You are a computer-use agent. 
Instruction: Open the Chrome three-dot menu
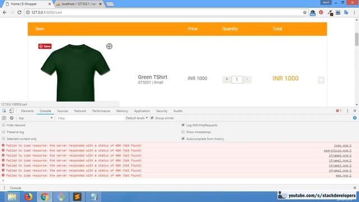click(354, 12)
